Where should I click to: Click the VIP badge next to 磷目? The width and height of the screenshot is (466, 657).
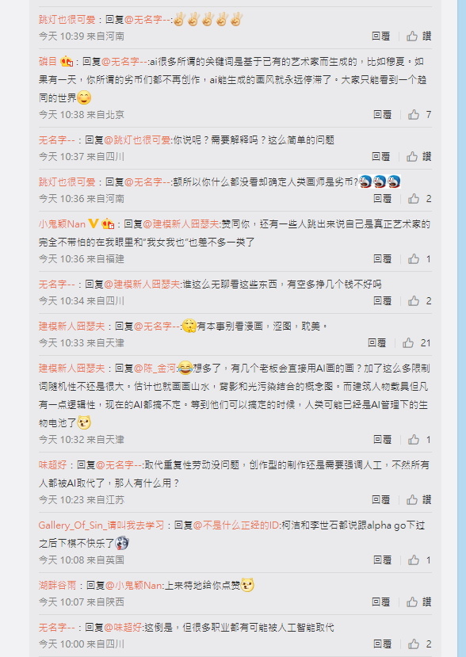pos(67,62)
